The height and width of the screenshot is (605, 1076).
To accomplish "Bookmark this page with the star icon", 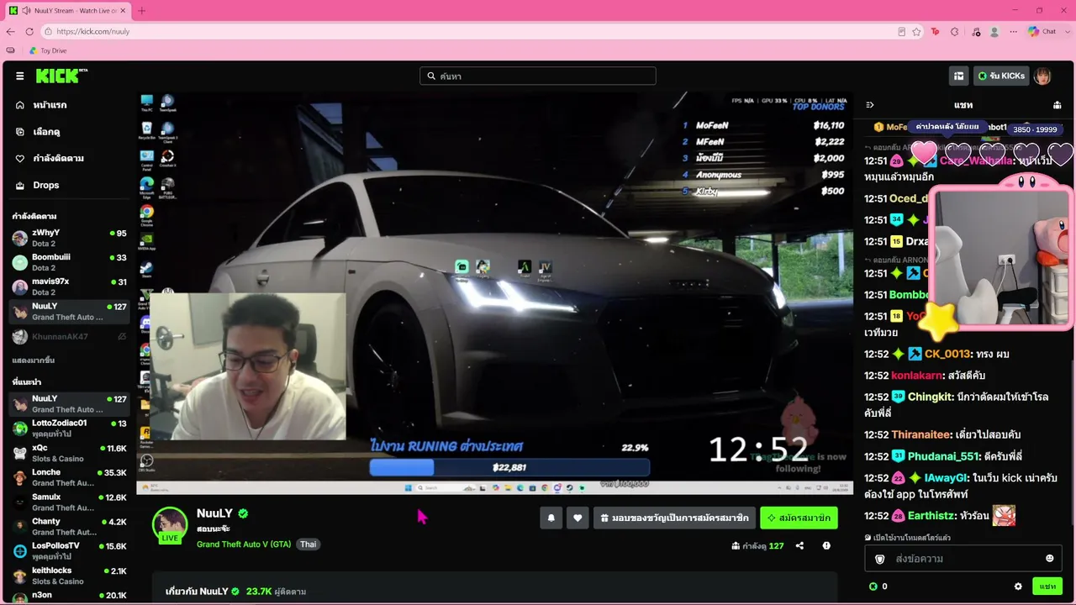I will click(x=916, y=31).
